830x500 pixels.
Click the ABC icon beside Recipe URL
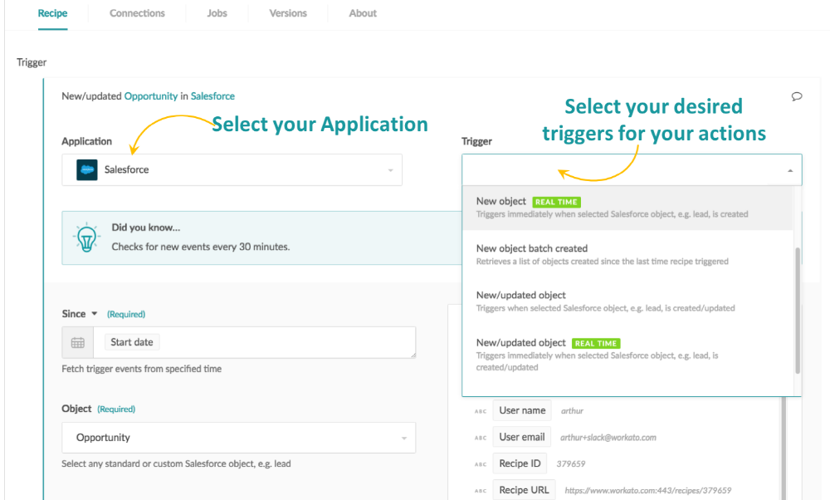point(481,490)
